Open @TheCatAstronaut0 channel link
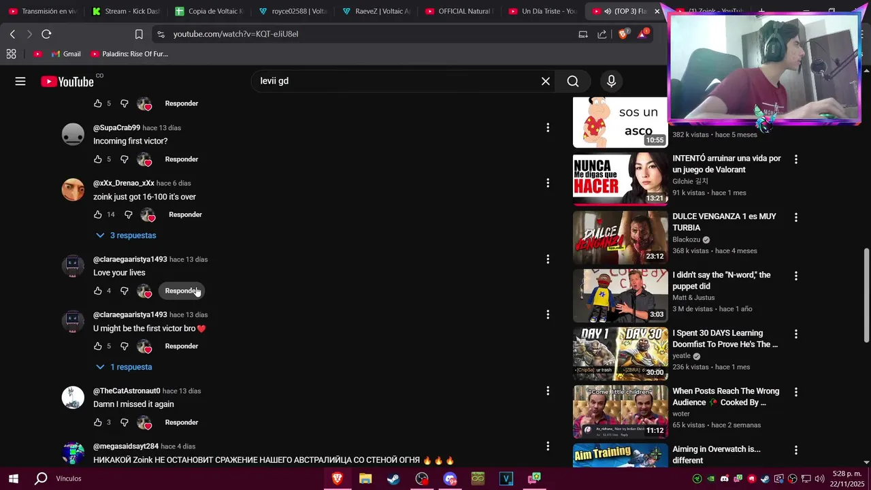The width and height of the screenshot is (871, 490). point(127,391)
